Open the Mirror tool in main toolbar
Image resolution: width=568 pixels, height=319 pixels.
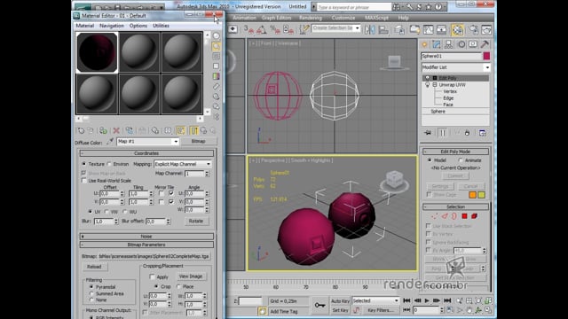pos(370,29)
